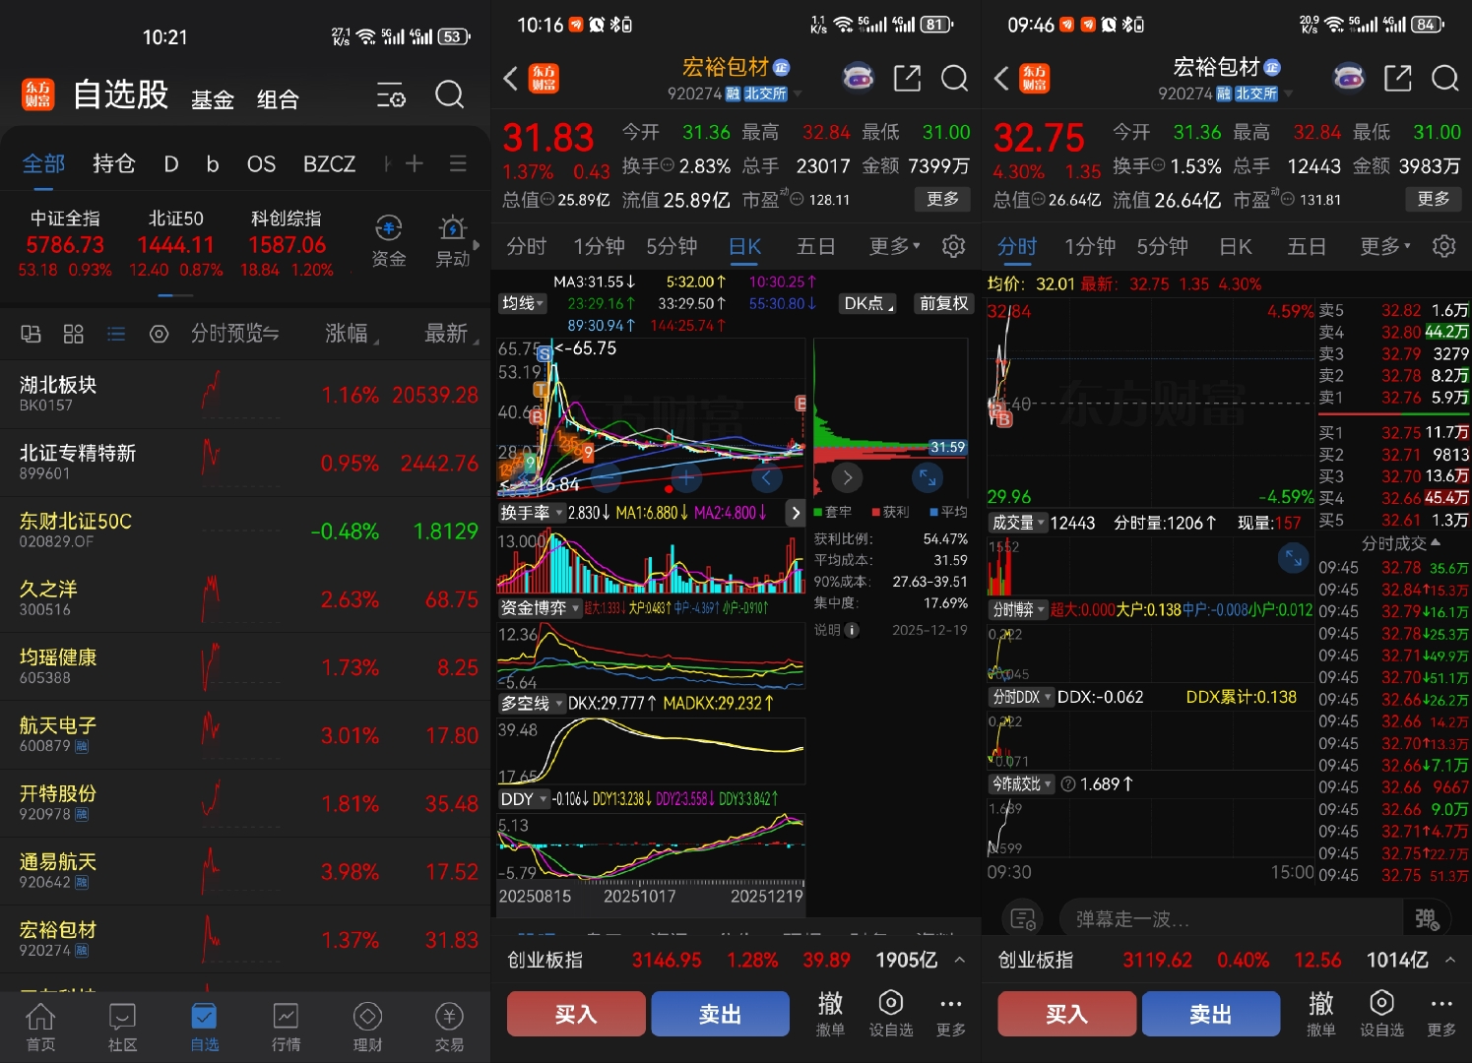
Task: Tap 更多 stats button on 31.83 screen
Action: pyautogui.click(x=942, y=199)
